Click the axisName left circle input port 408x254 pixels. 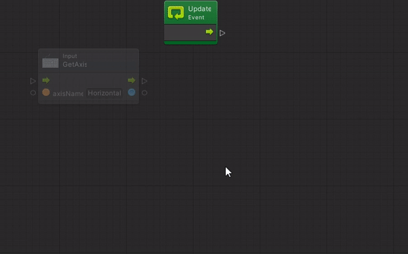click(33, 93)
